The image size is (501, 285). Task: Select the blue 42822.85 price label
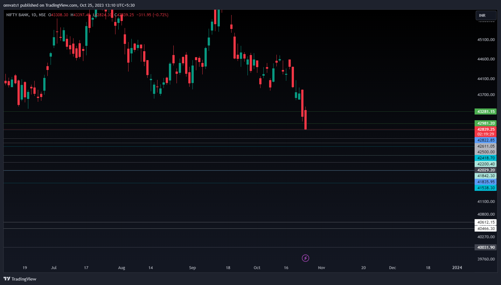[x=486, y=140]
